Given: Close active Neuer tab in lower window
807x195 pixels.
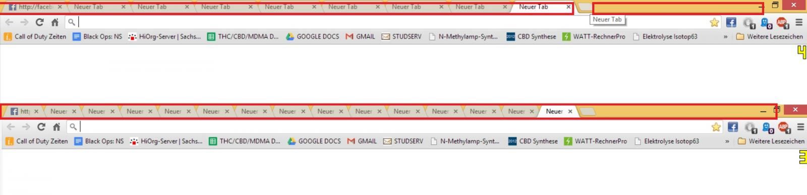Looking at the screenshot, I should coord(570,112).
